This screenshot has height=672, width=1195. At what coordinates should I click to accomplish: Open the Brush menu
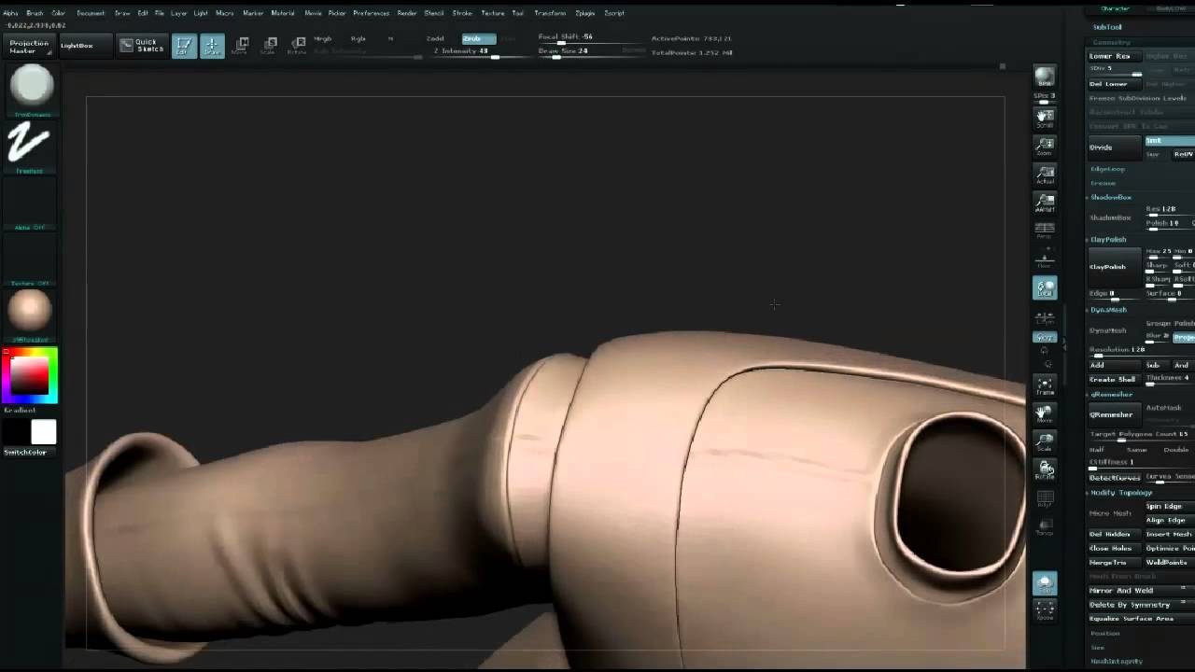point(35,13)
